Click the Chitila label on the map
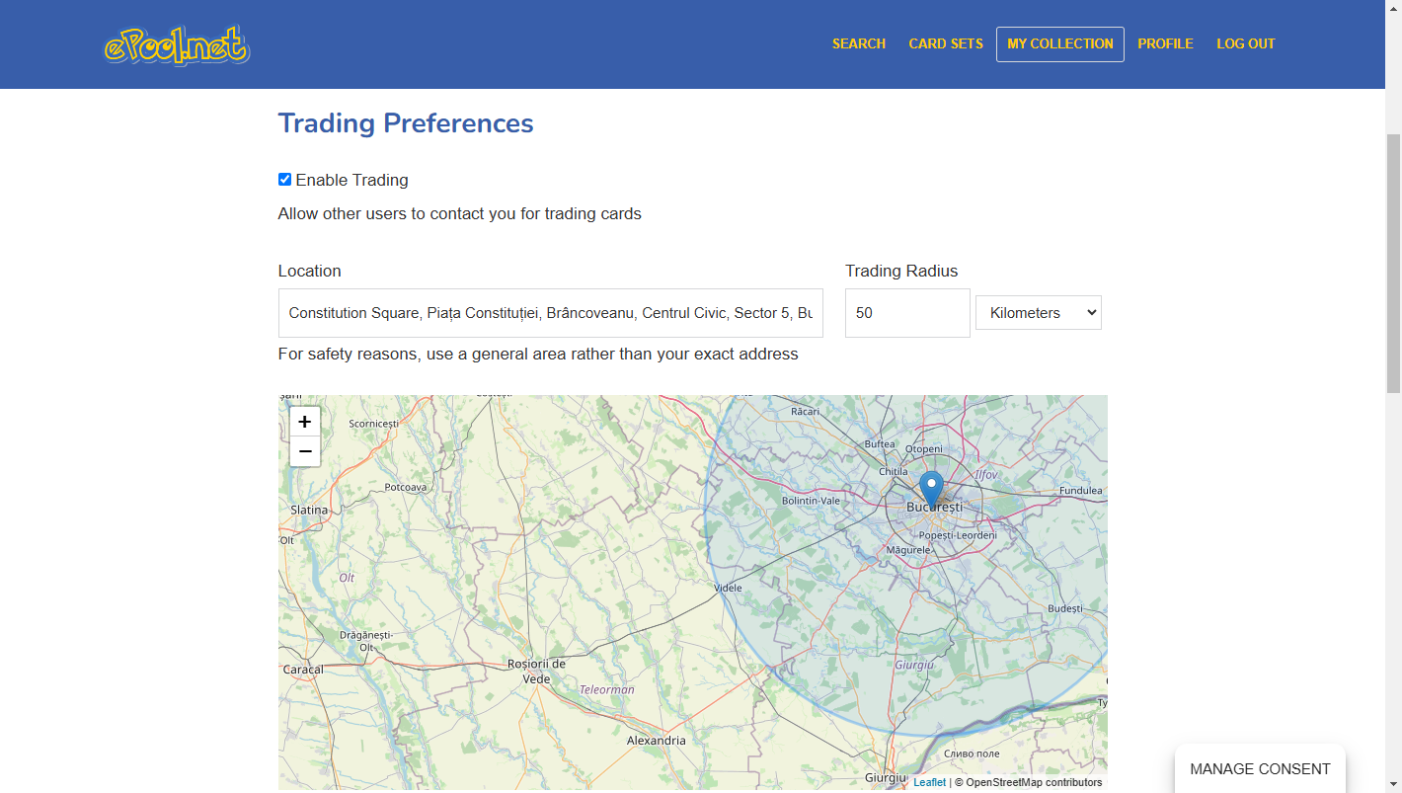 (894, 472)
